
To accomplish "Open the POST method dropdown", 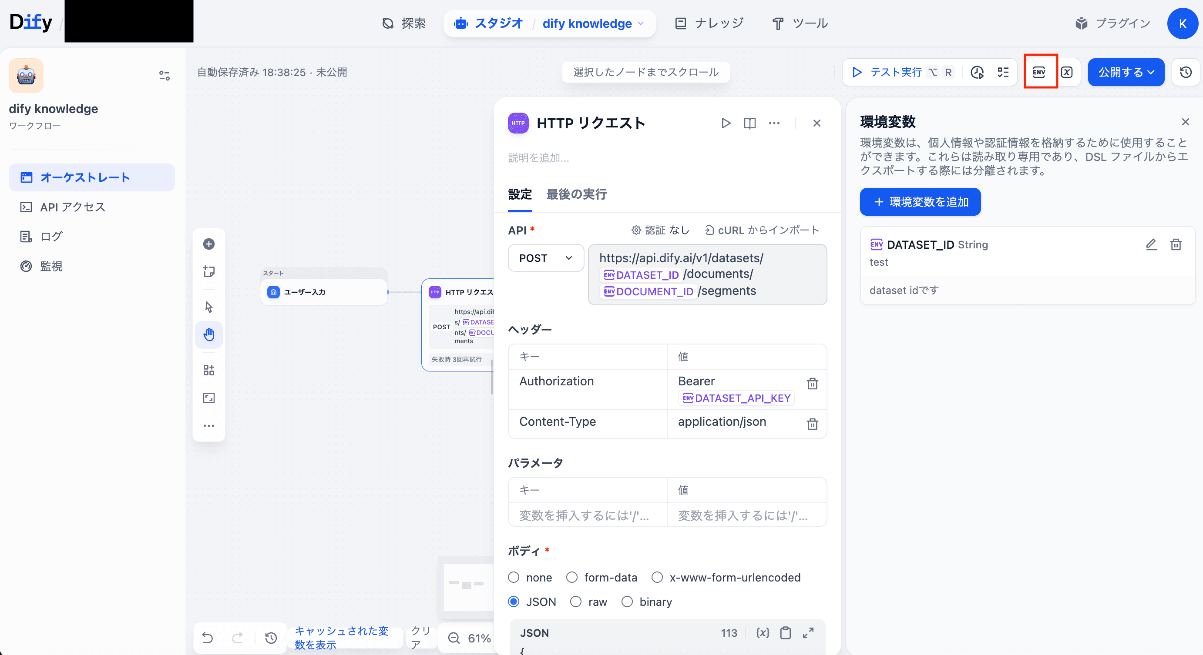I will pyautogui.click(x=545, y=258).
